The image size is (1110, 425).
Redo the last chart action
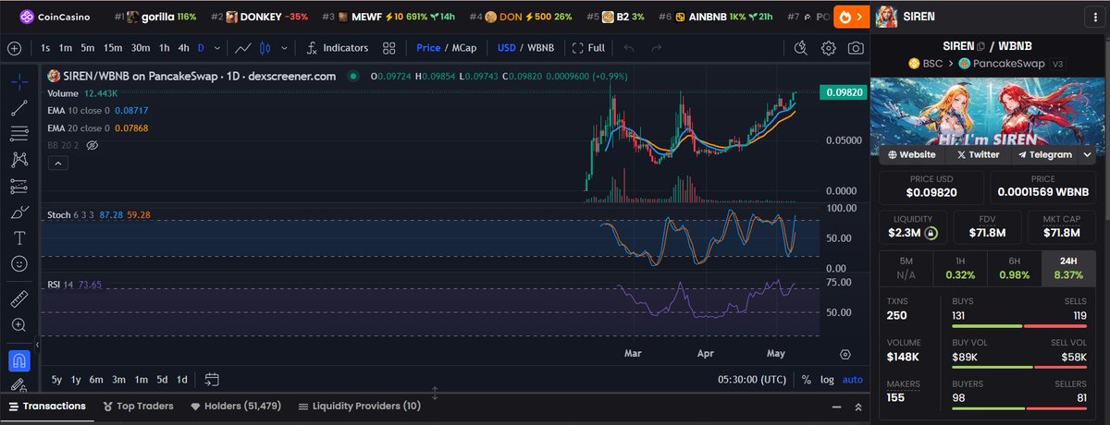(x=656, y=48)
